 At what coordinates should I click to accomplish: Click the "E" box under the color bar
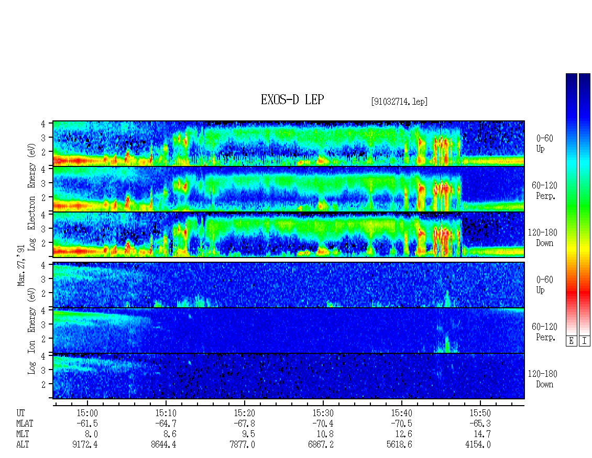[571, 341]
